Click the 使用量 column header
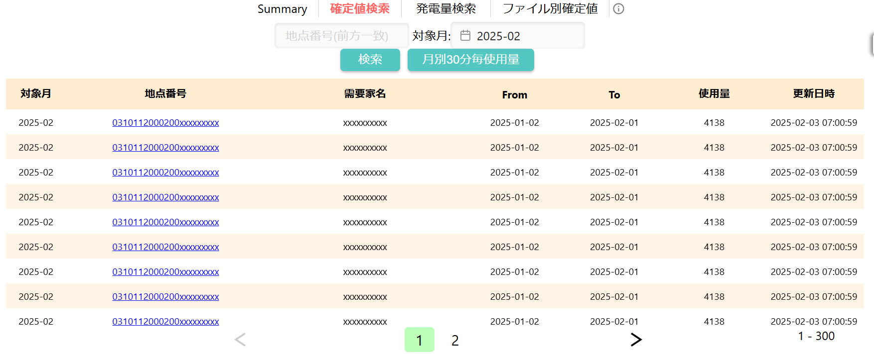This screenshot has height=354, width=874. 714,93
